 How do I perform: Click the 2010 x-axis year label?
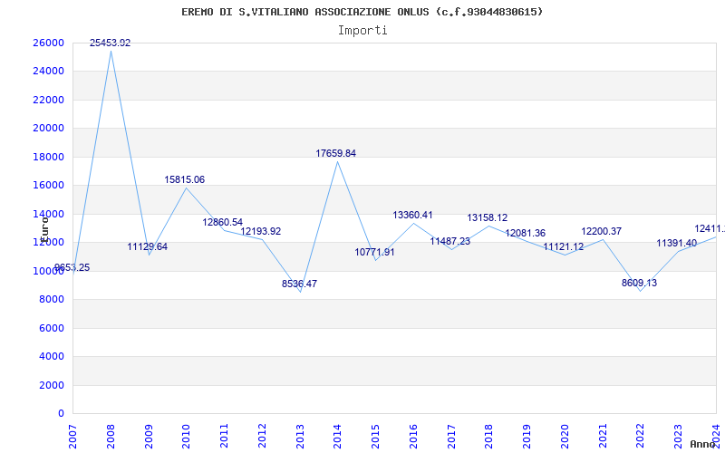pyautogui.click(x=187, y=437)
